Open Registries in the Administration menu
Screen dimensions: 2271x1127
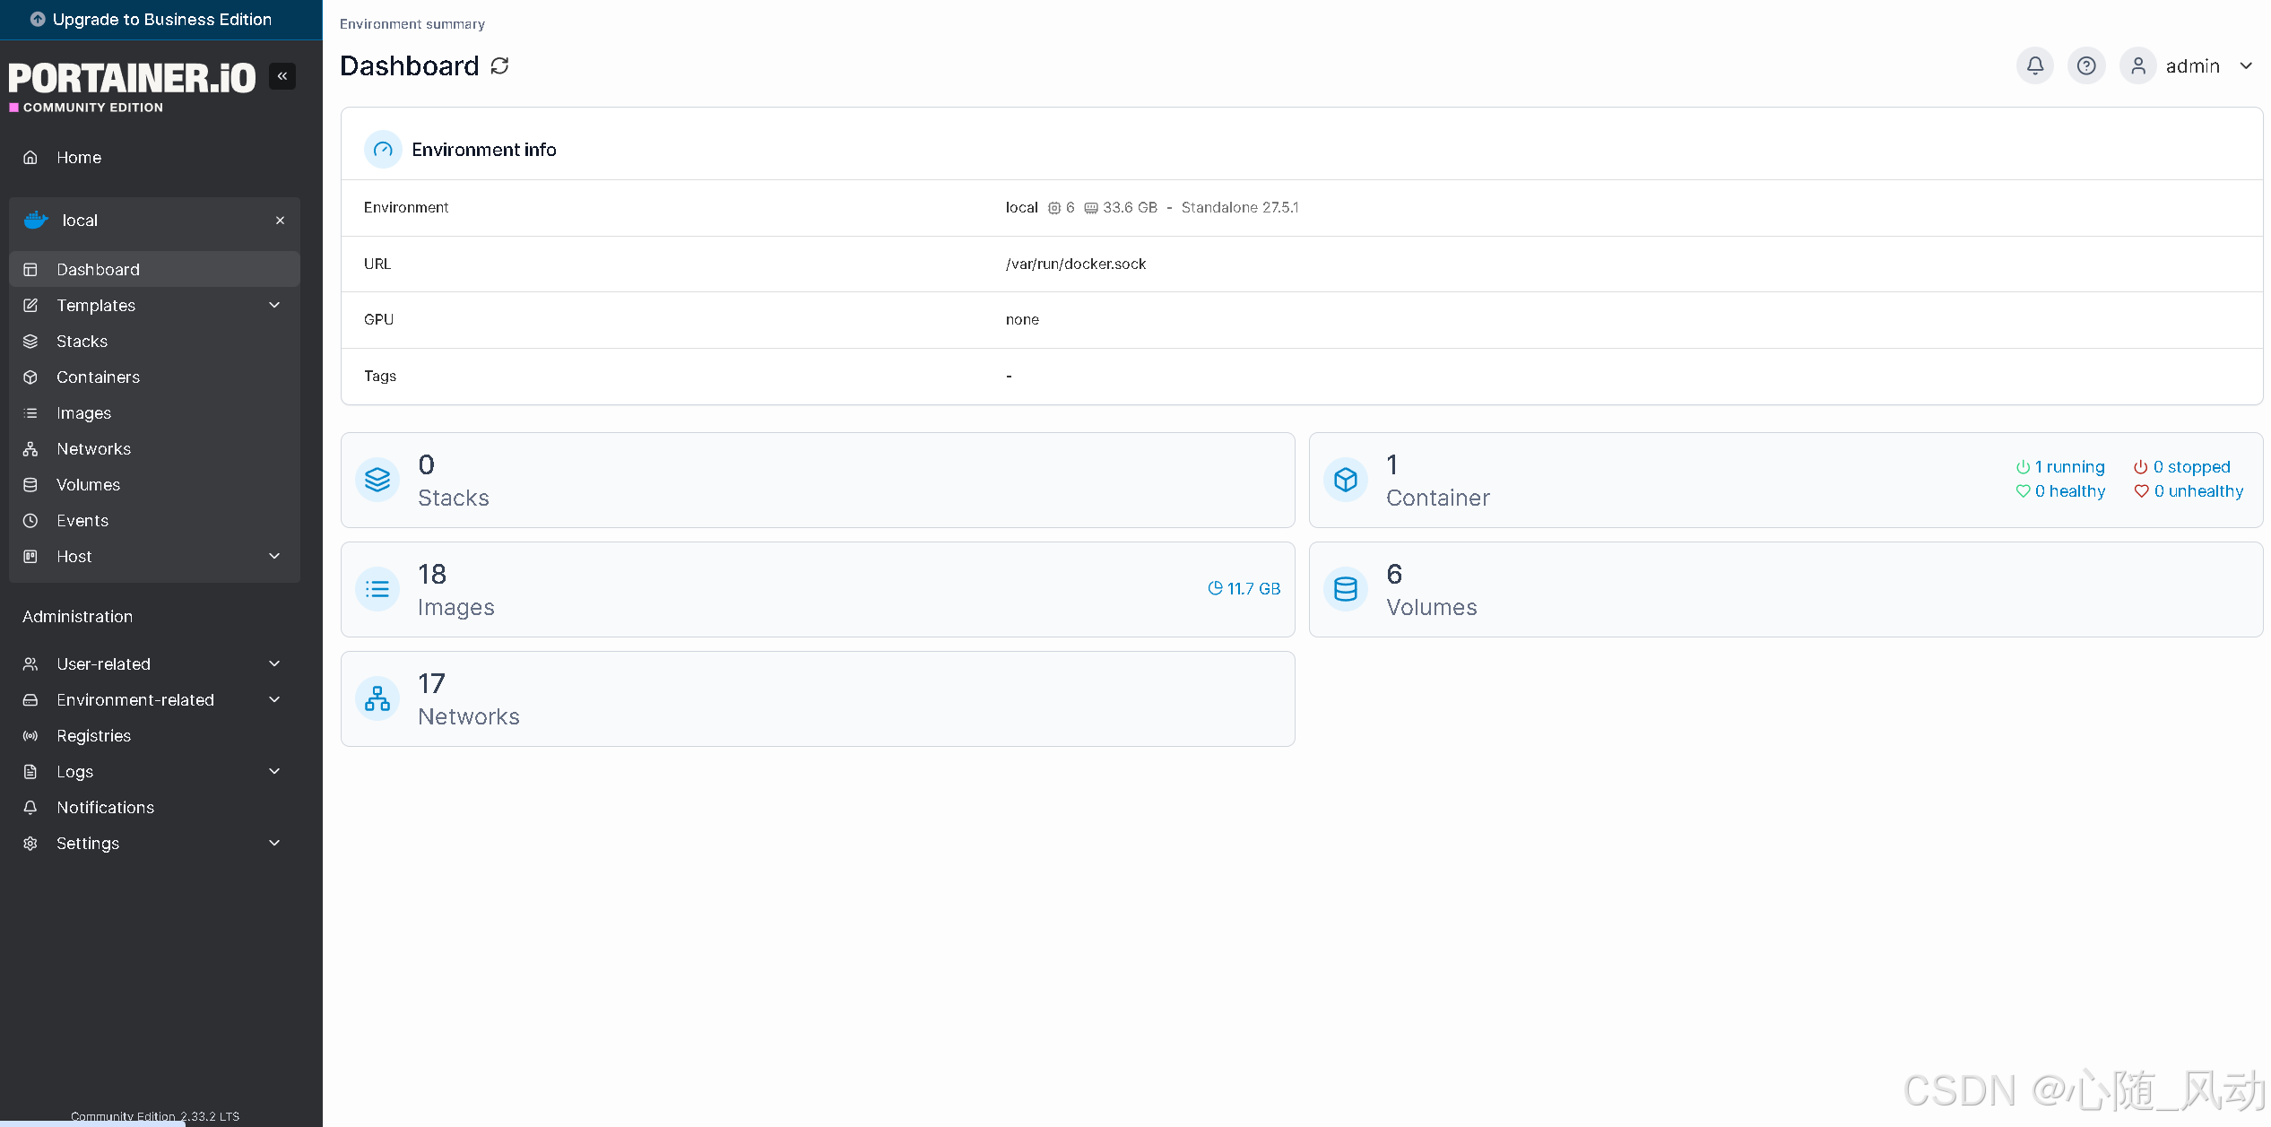(x=93, y=736)
